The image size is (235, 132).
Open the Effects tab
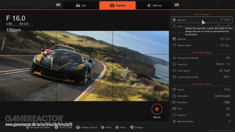[154, 5]
